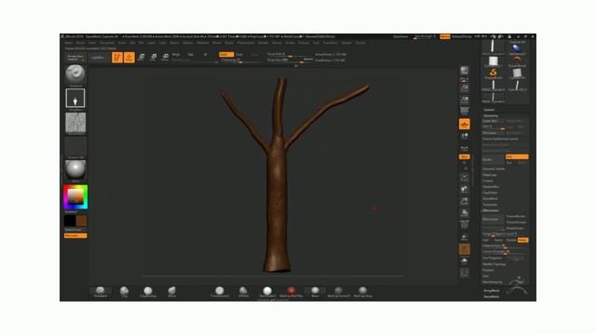Viewport: 596px width, 335px height.
Task: Open the stroke type thumbnail
Action: pyautogui.click(x=75, y=99)
